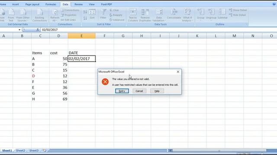Select the 'DATE' header cell
This screenshot has height=155, width=277.
click(x=82, y=53)
